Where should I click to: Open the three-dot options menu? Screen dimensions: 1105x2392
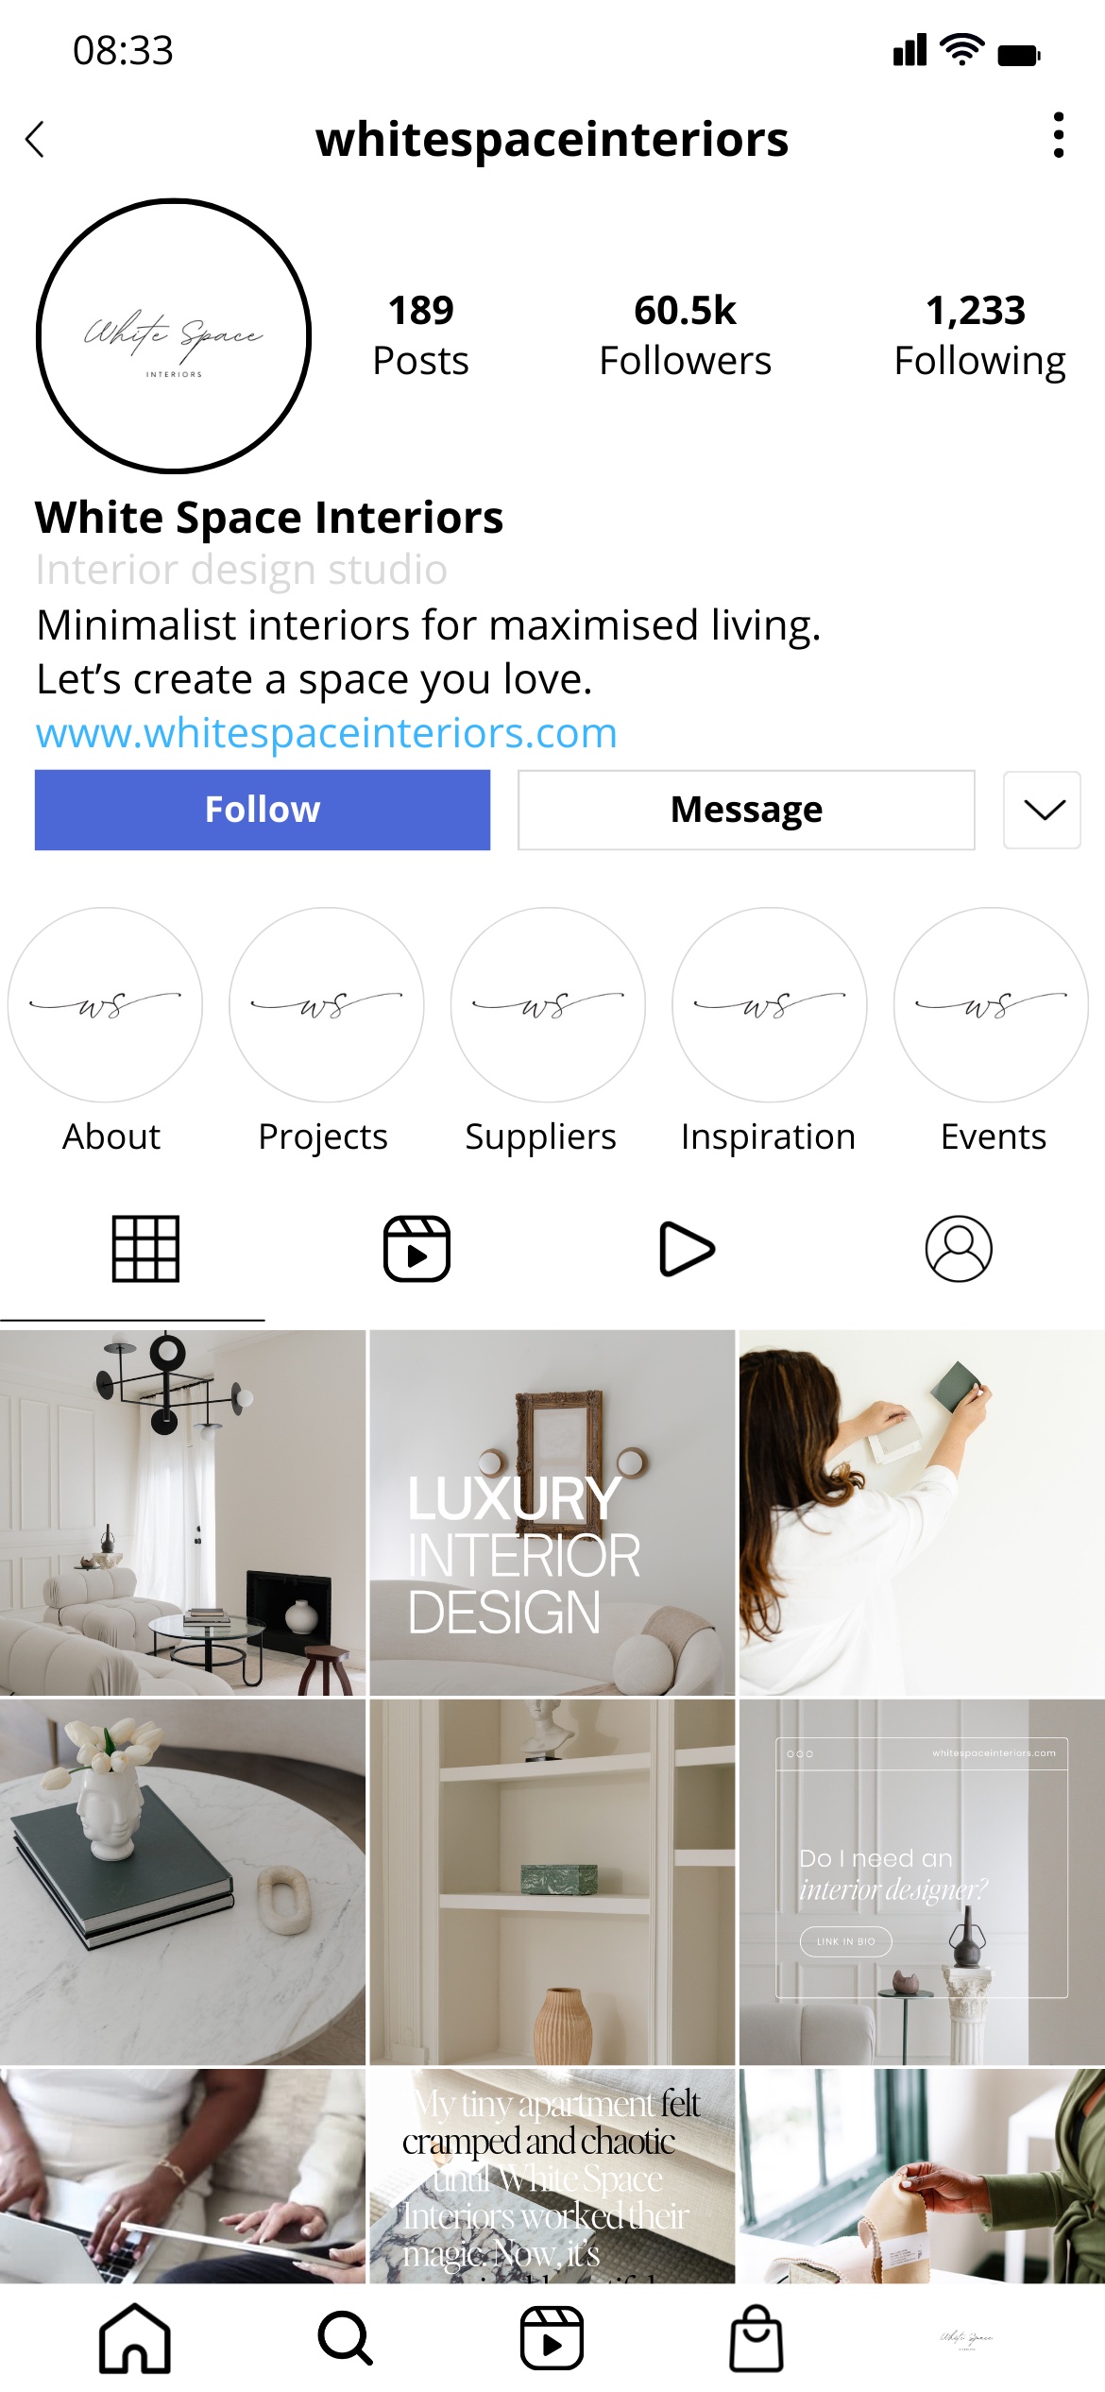tap(1059, 135)
